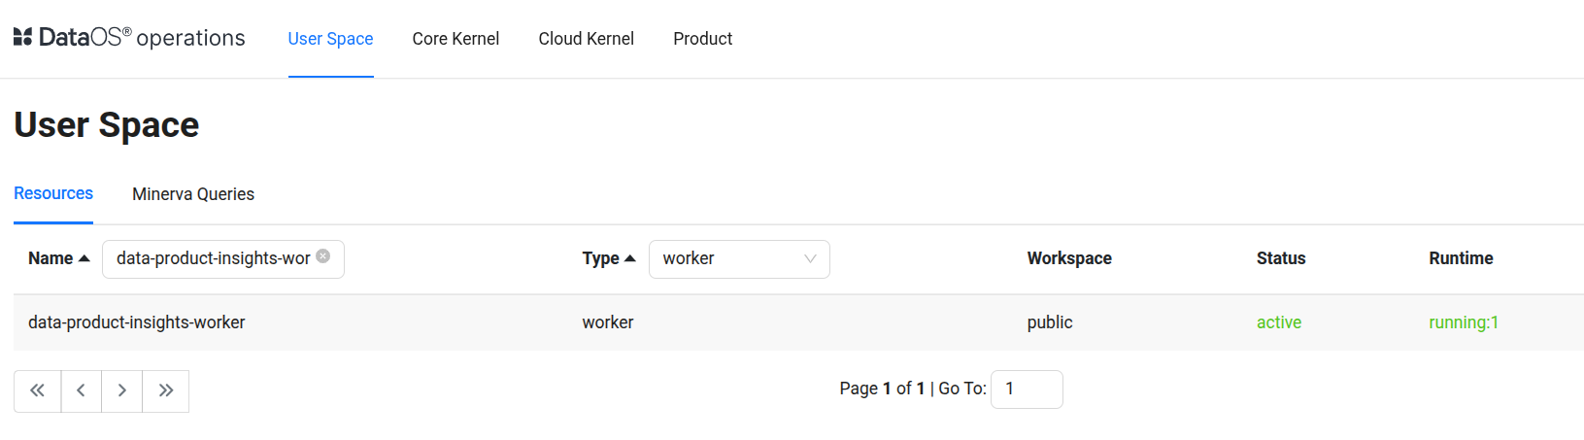Go to last page
Image resolution: width=1584 pixels, height=440 pixels.
click(x=166, y=390)
